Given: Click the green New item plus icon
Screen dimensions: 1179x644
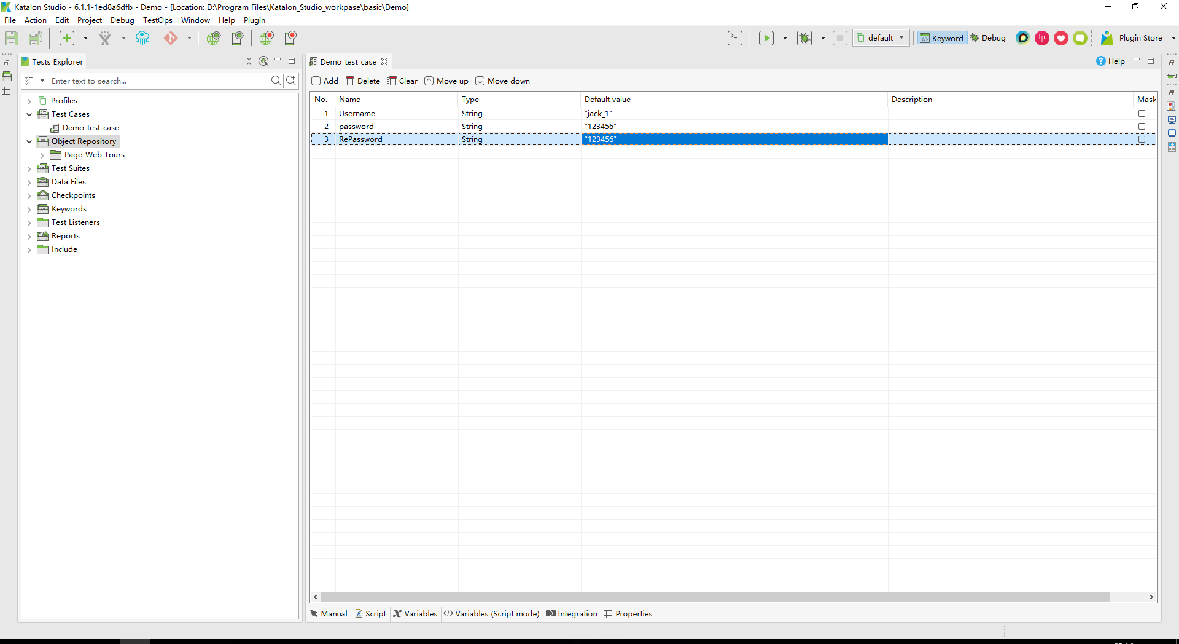Looking at the screenshot, I should point(67,38).
